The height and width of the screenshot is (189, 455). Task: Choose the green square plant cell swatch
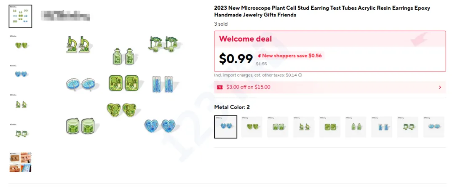(330, 127)
